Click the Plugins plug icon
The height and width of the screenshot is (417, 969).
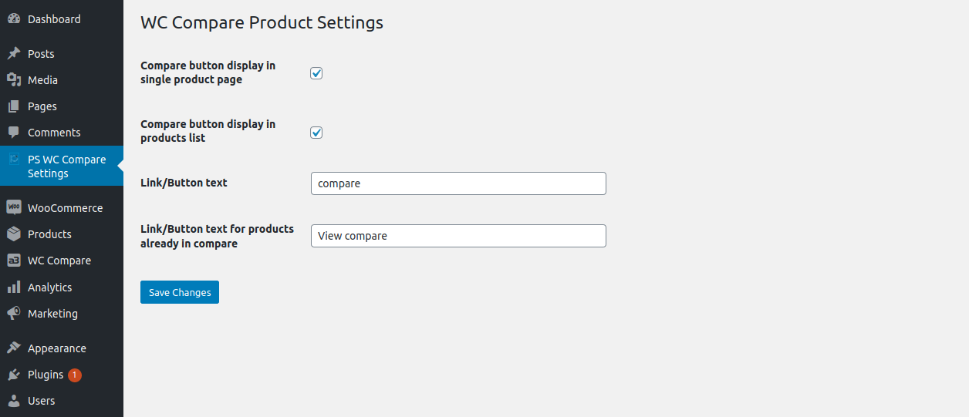click(14, 375)
